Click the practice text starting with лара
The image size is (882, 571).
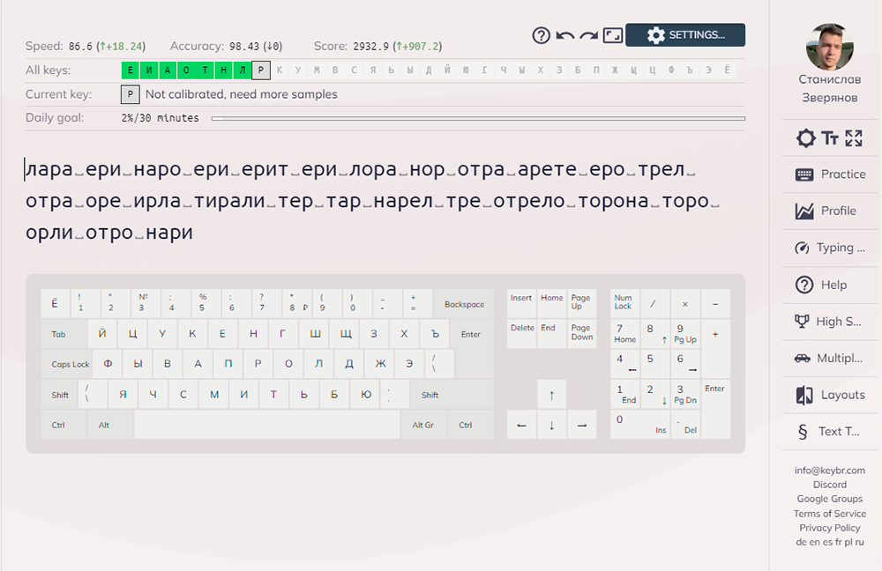pos(372,200)
